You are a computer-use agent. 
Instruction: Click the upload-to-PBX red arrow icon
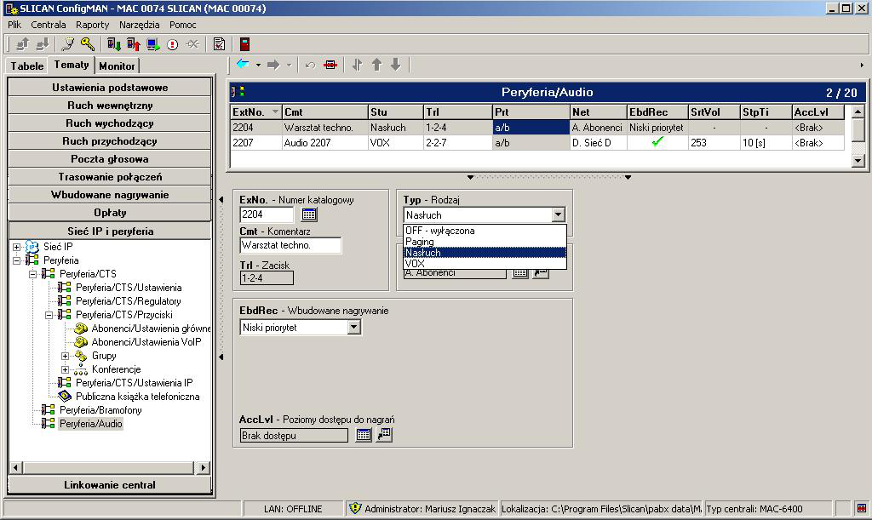(x=134, y=44)
